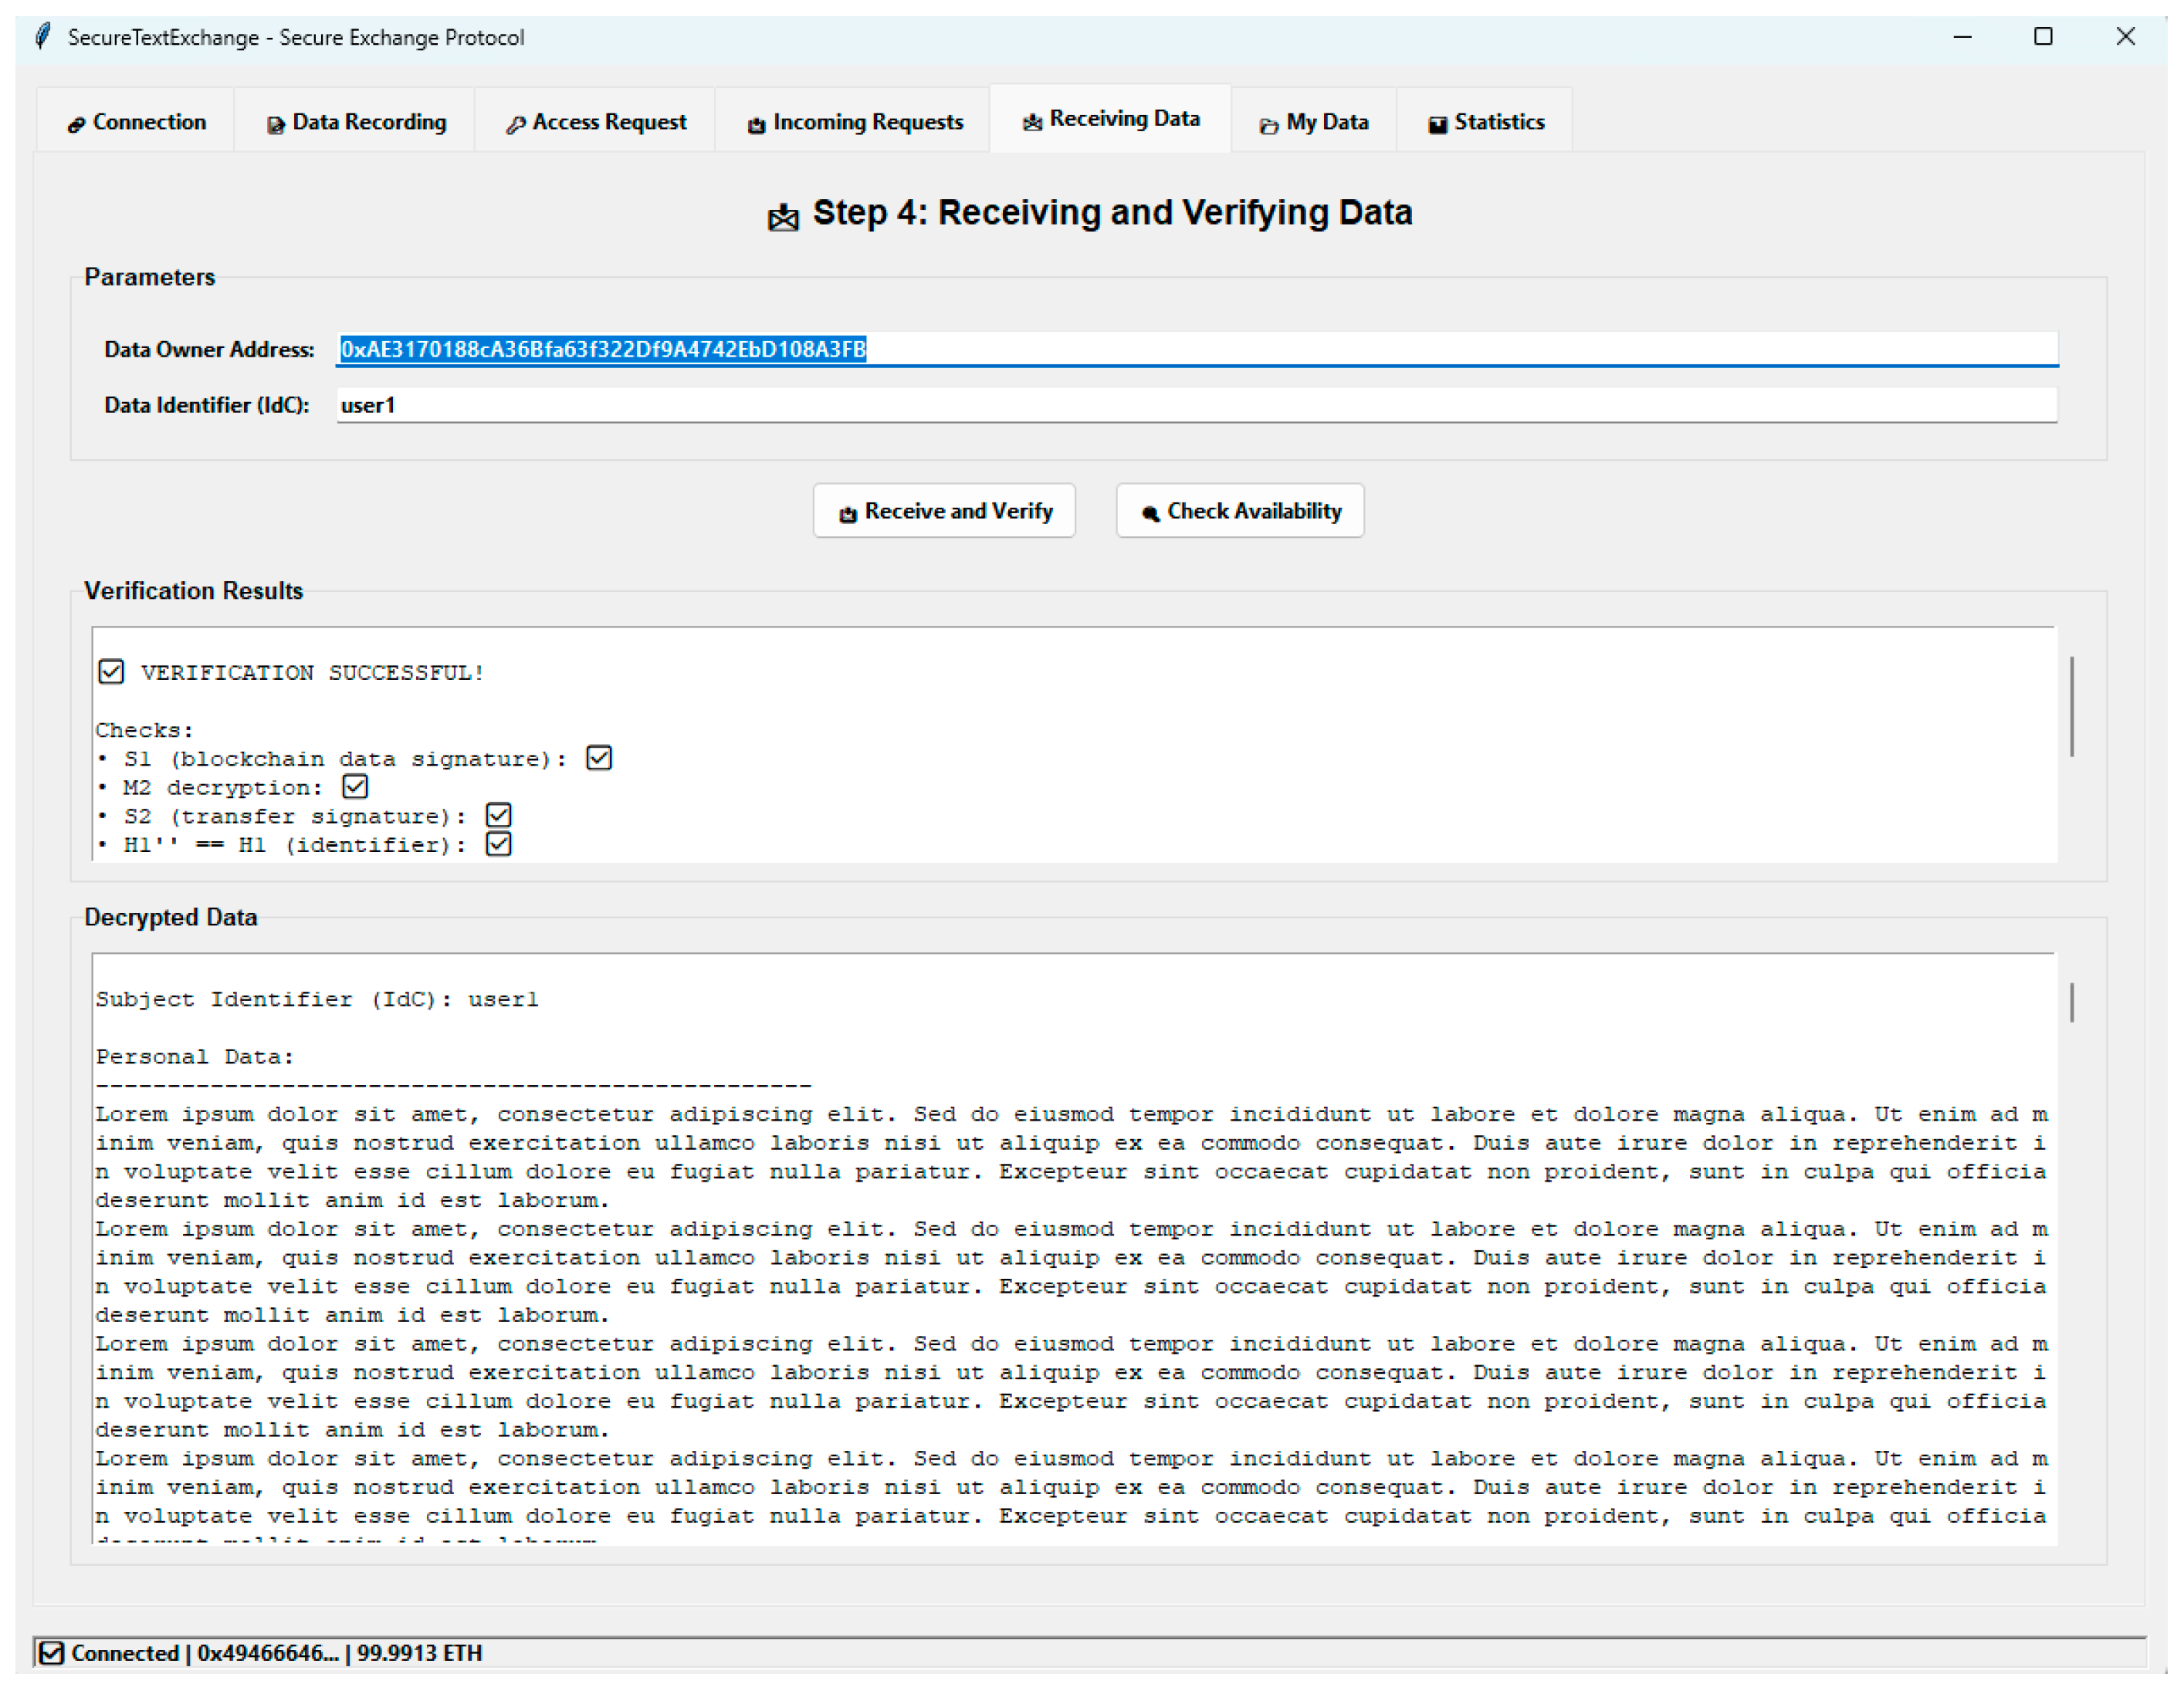The image size is (2184, 1694).
Task: Click the S2 transfer signature checkmark
Action: click(499, 816)
